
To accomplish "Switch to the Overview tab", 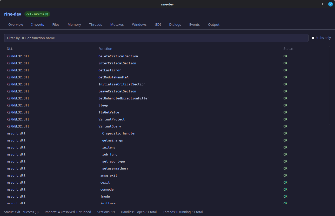I will (16, 24).
